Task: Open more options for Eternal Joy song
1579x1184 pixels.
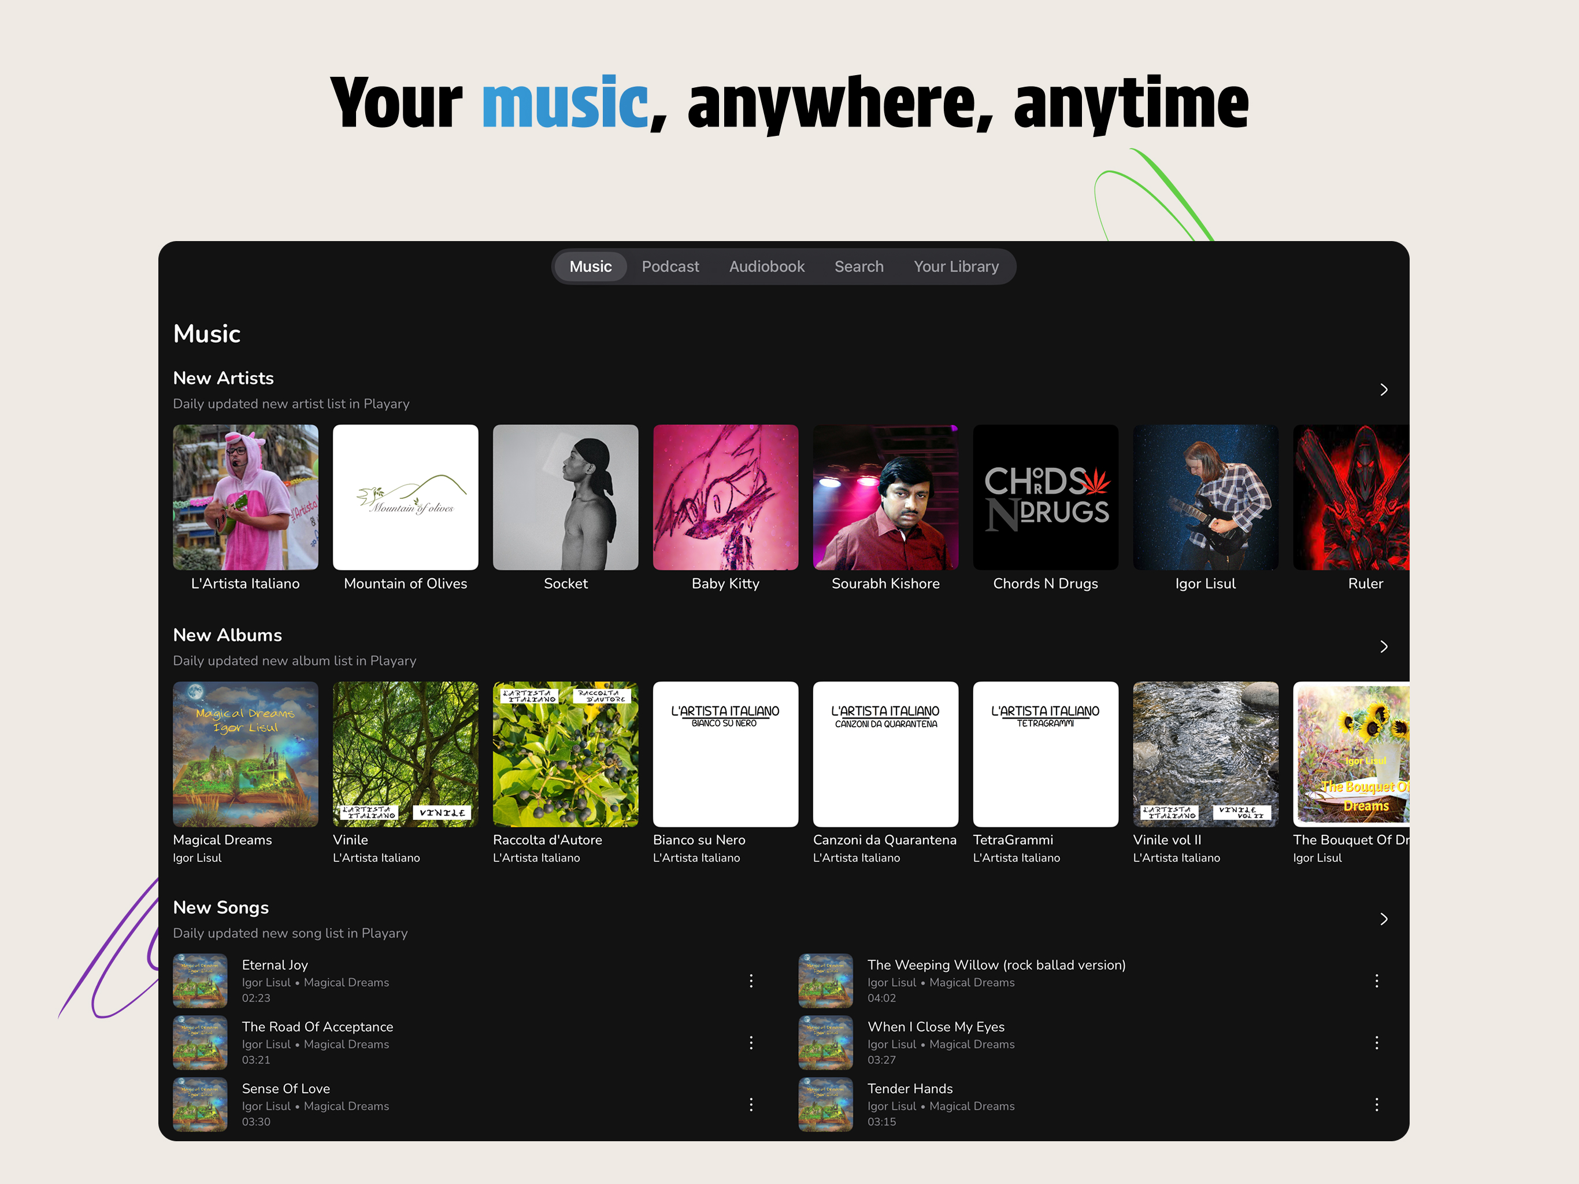Action: 751,980
